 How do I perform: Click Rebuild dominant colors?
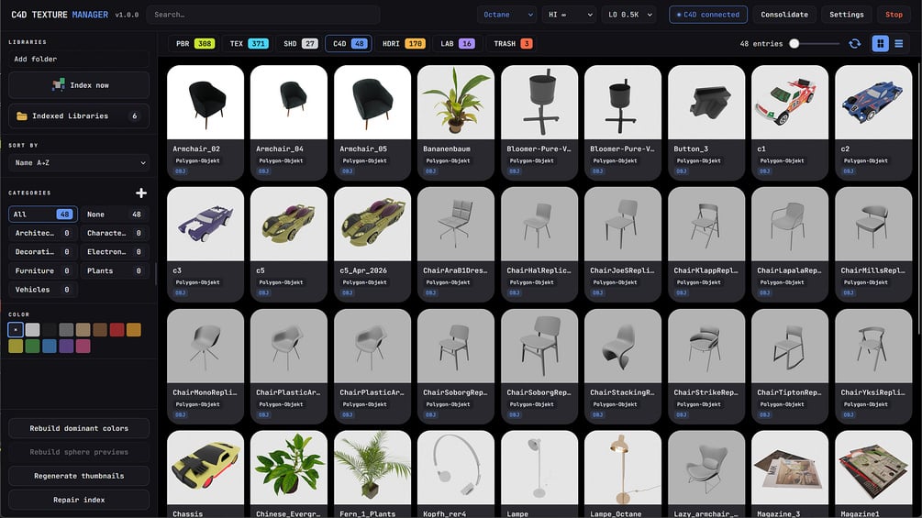point(79,428)
